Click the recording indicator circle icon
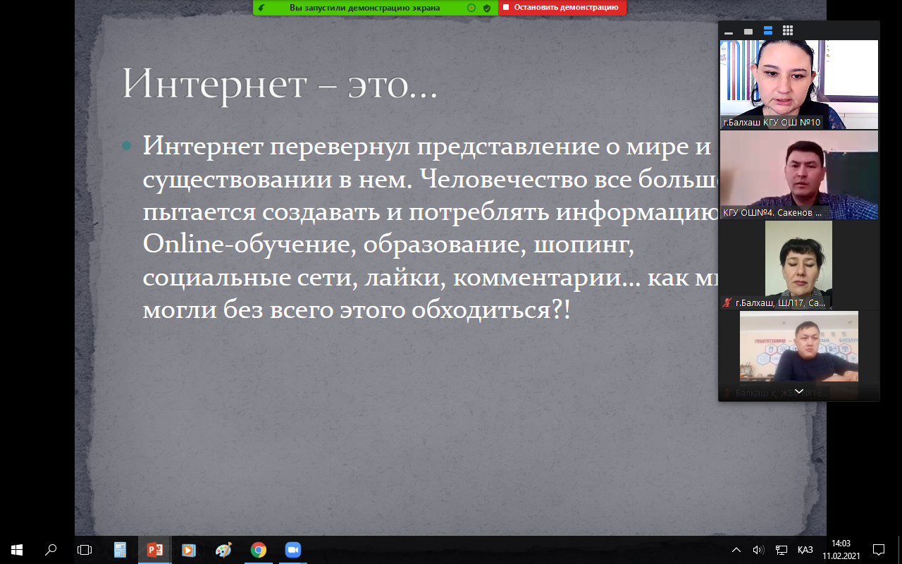The width and height of the screenshot is (902, 564). pyautogui.click(x=471, y=8)
